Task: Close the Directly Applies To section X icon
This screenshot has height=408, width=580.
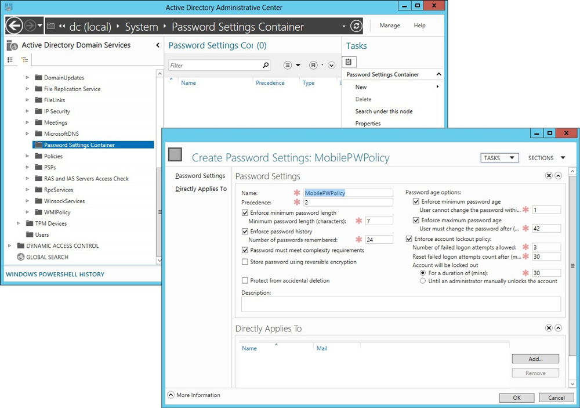Action: 549,328
